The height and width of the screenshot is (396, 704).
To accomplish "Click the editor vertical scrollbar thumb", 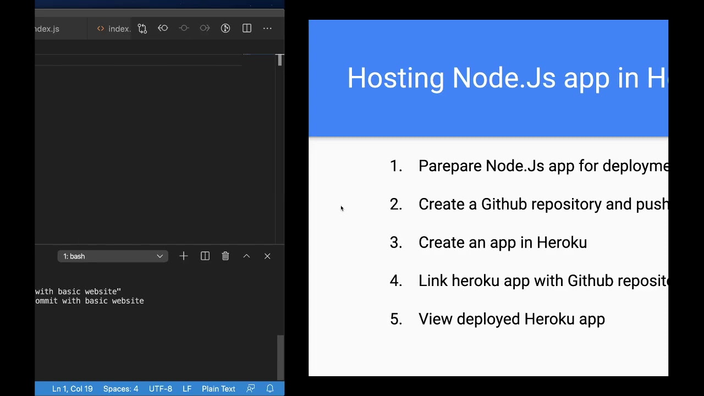I will click(280, 60).
